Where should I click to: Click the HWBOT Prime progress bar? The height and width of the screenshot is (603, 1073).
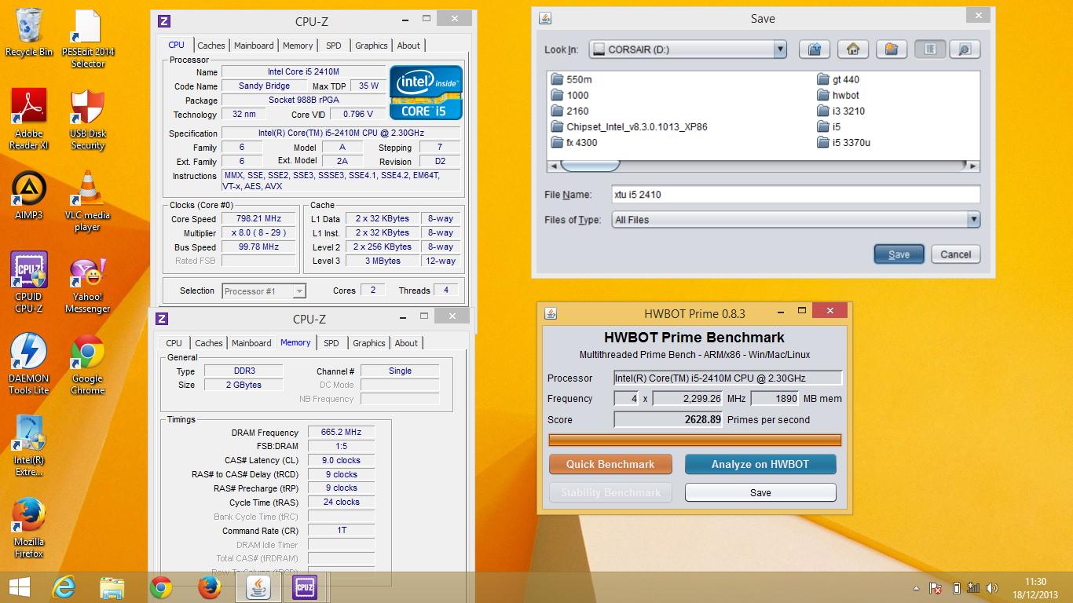coord(694,440)
